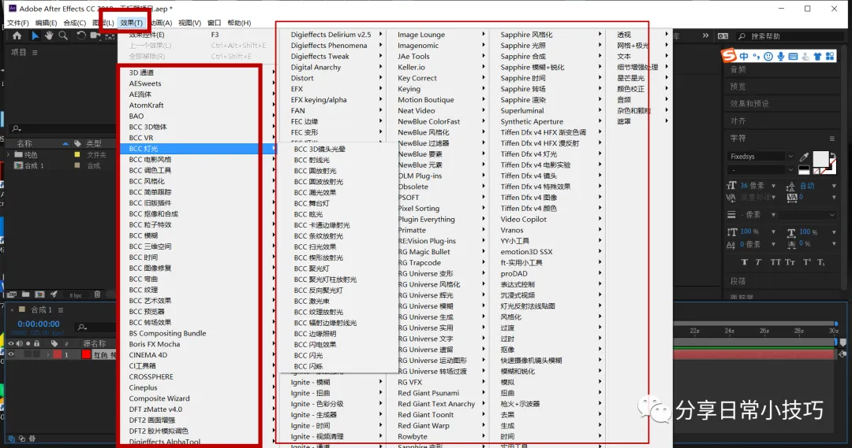Screen dimensions: 852x448
Task: Click the yellow label swatch of 纯色 folder
Action: pos(77,154)
